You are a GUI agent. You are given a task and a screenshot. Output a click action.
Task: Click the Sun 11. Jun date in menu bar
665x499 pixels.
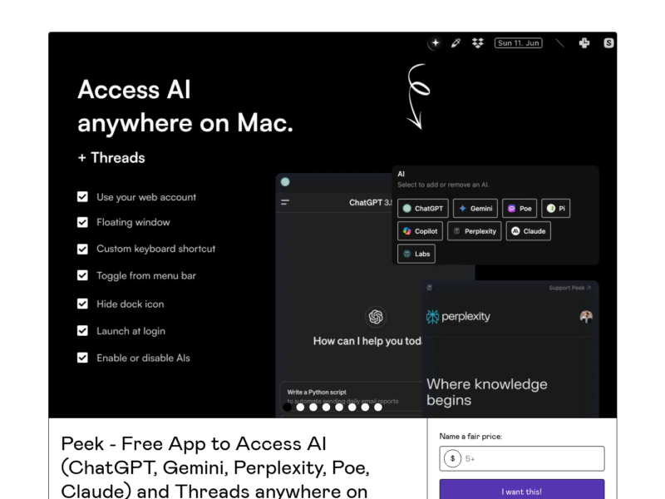(518, 43)
